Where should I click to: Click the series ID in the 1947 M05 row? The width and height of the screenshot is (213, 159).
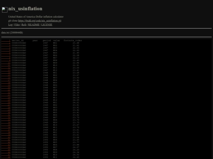(x=19, y=53)
